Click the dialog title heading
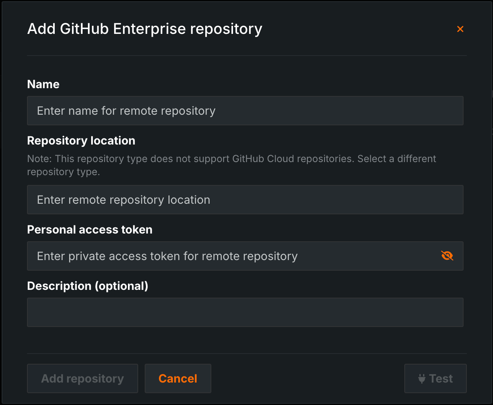The width and height of the screenshot is (493, 405). (x=145, y=29)
